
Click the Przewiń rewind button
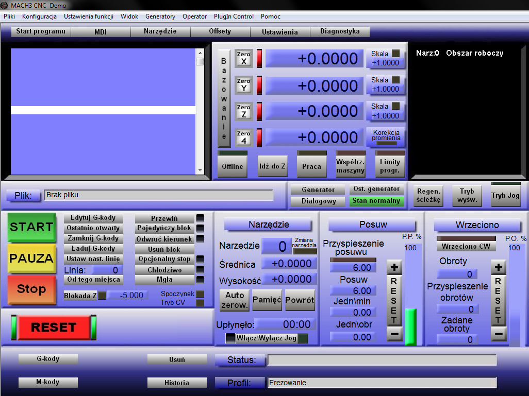pyautogui.click(x=164, y=218)
